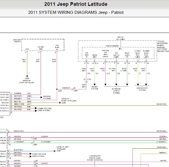Click circuit code 'G20' in row 1

[29, 93]
